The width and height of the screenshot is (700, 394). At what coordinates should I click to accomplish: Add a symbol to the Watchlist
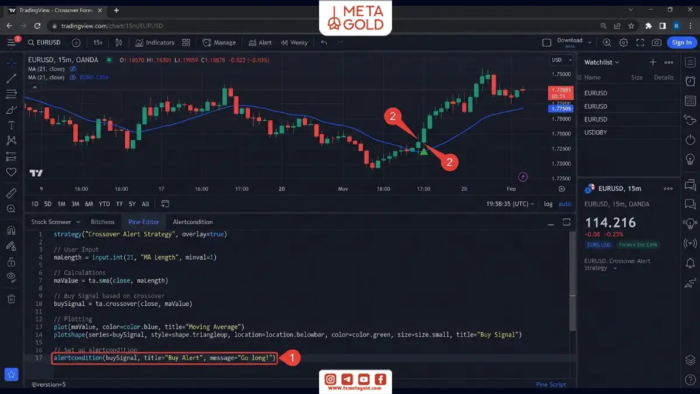coord(653,62)
